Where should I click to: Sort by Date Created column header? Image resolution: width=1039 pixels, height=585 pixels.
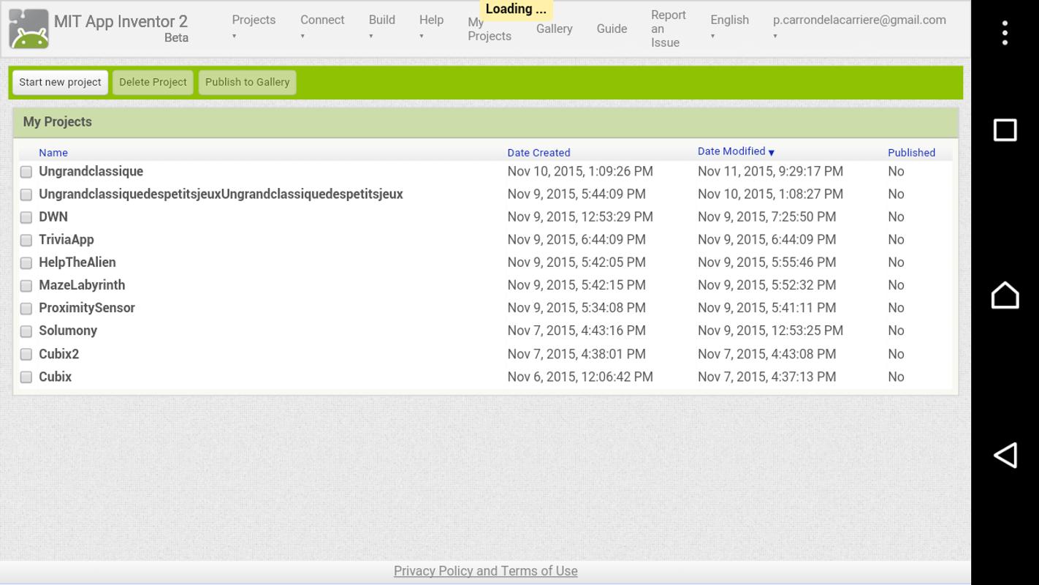[538, 153]
